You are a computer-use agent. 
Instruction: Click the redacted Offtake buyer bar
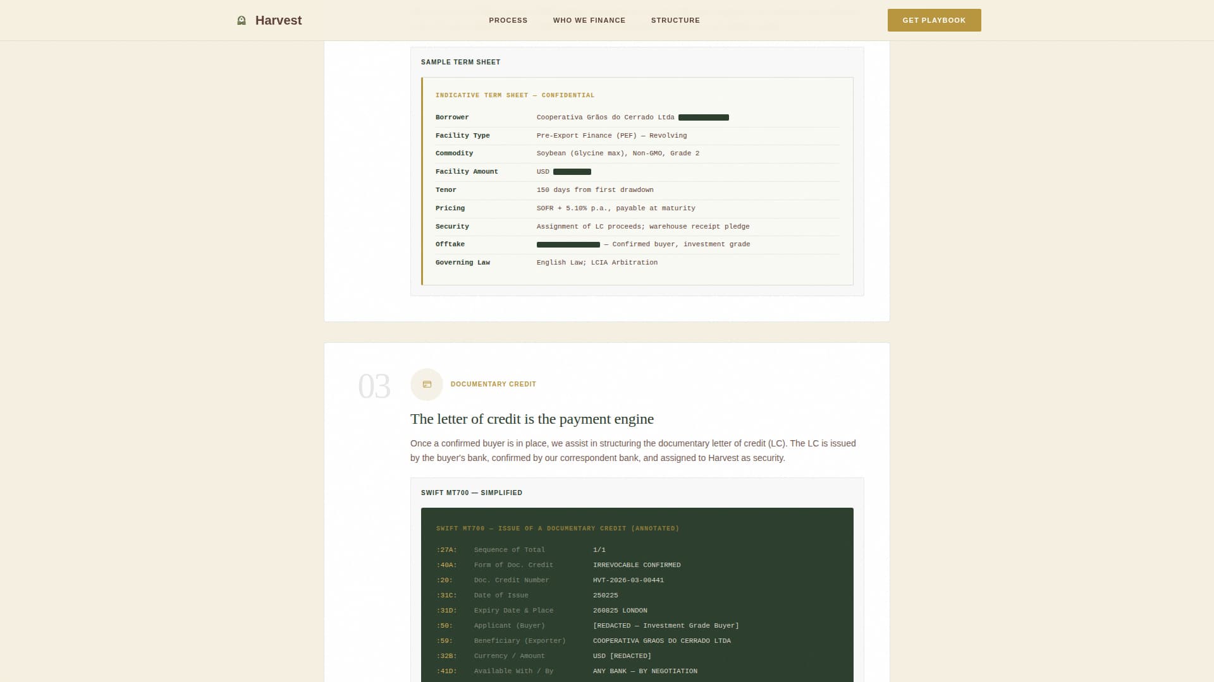(568, 244)
